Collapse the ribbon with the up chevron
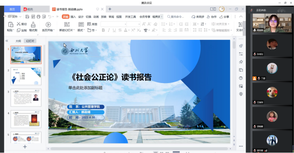The height and width of the screenshot is (153, 294). [241, 17]
